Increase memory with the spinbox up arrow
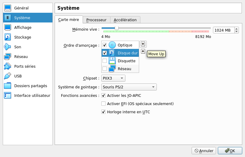Viewport: 245px width, 157px height. pyautogui.click(x=236, y=29)
